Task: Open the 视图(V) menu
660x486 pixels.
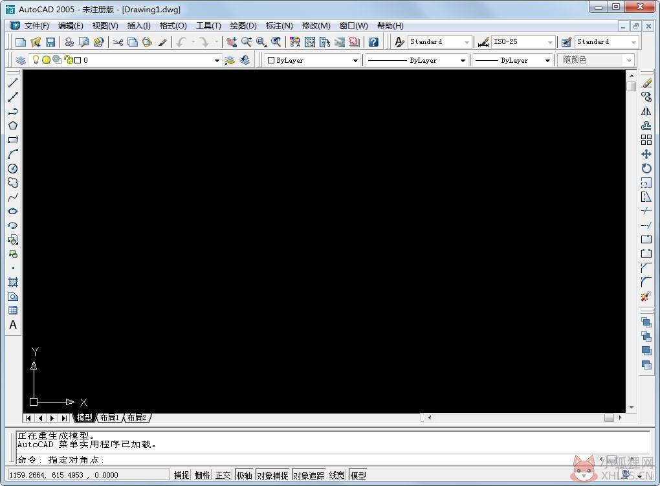Action: tap(105, 26)
